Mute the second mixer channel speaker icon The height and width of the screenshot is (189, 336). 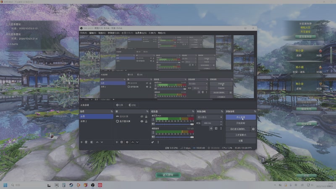point(153,137)
